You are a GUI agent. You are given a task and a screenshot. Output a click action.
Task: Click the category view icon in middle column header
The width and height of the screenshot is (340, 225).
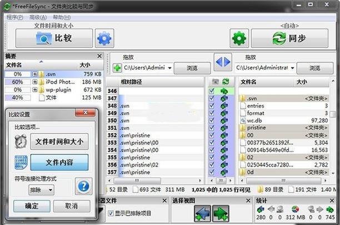(x=216, y=82)
